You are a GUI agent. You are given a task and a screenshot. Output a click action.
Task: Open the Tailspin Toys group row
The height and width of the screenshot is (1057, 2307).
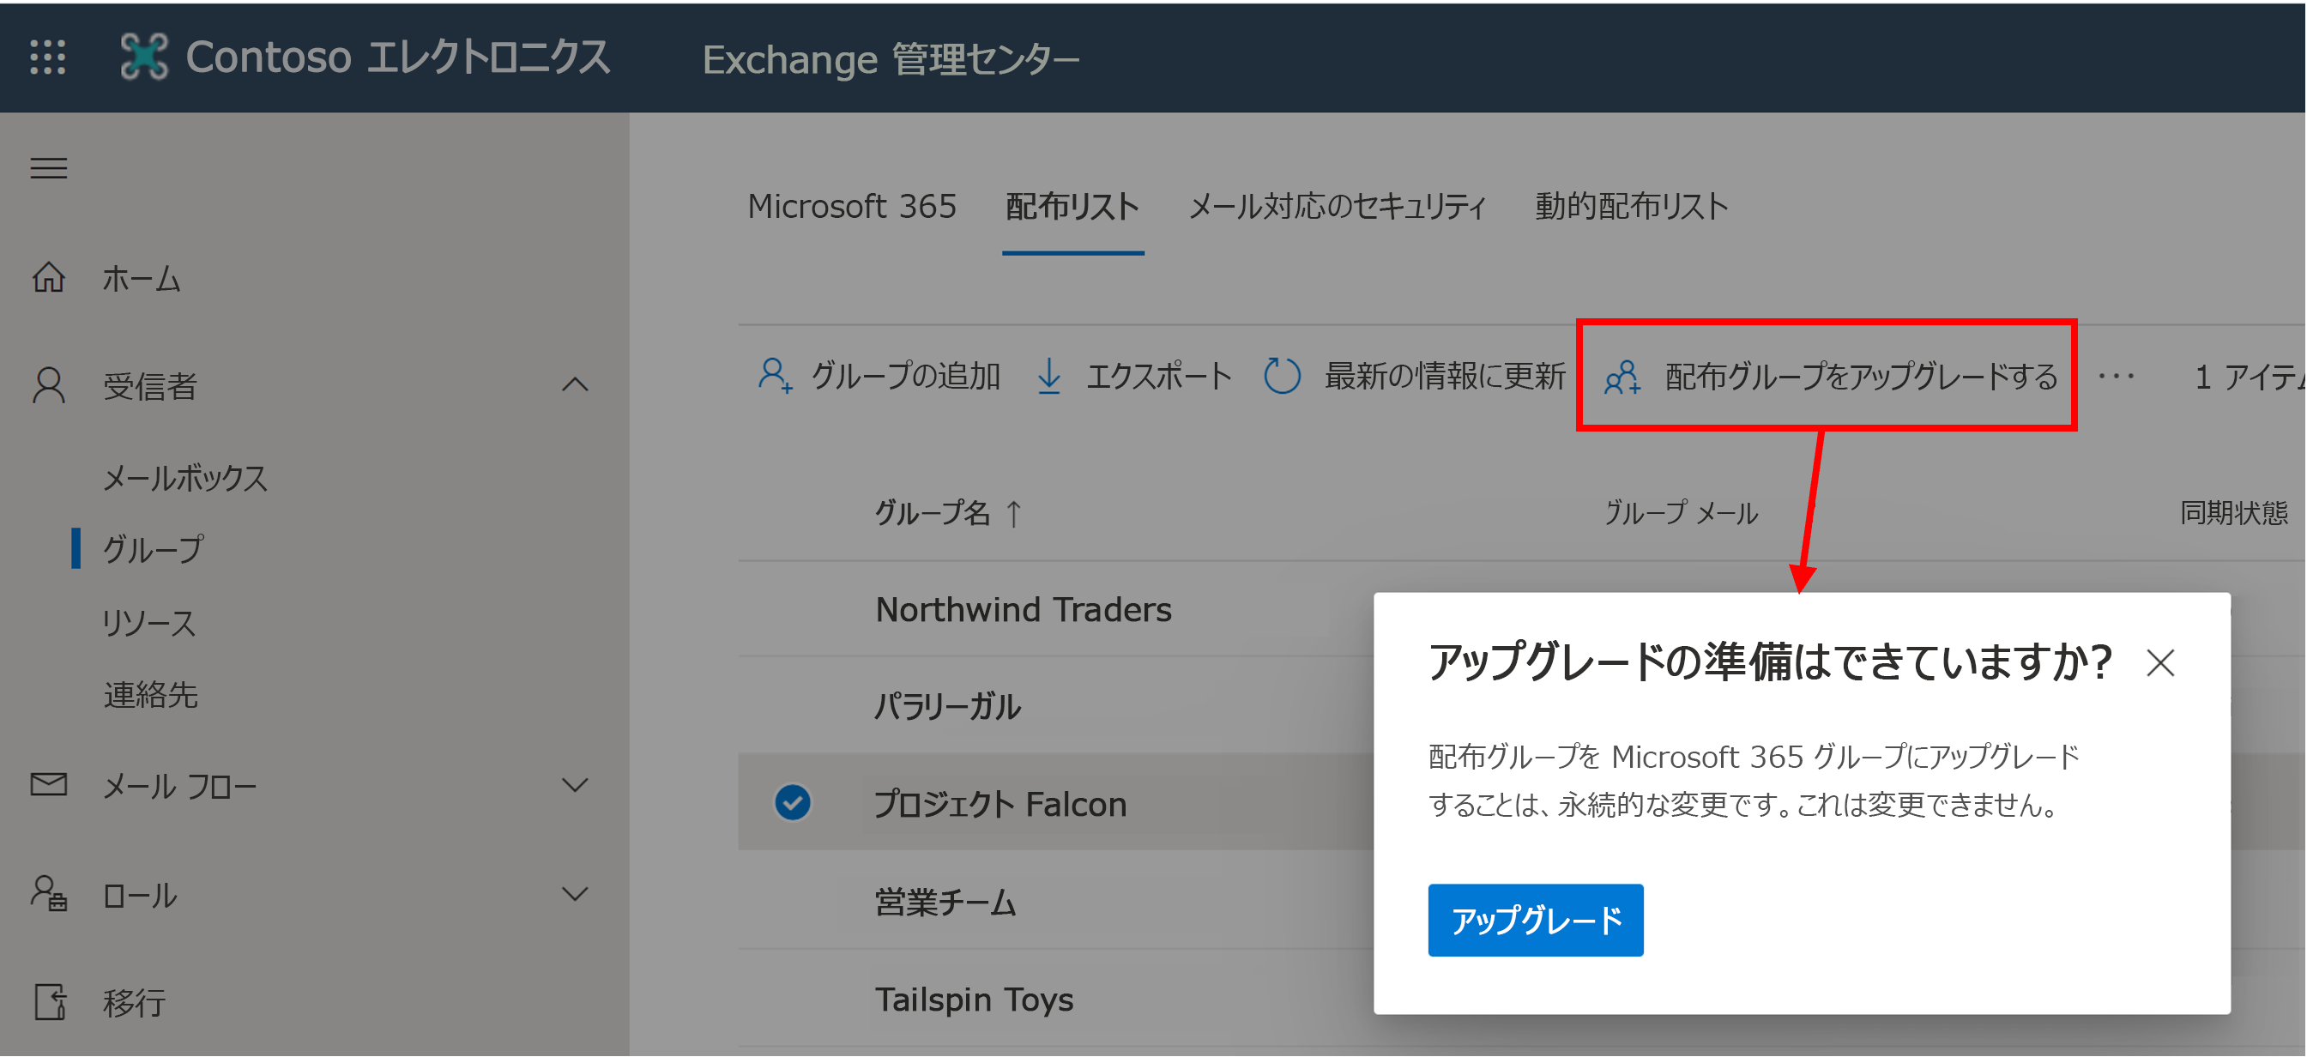click(x=974, y=1000)
